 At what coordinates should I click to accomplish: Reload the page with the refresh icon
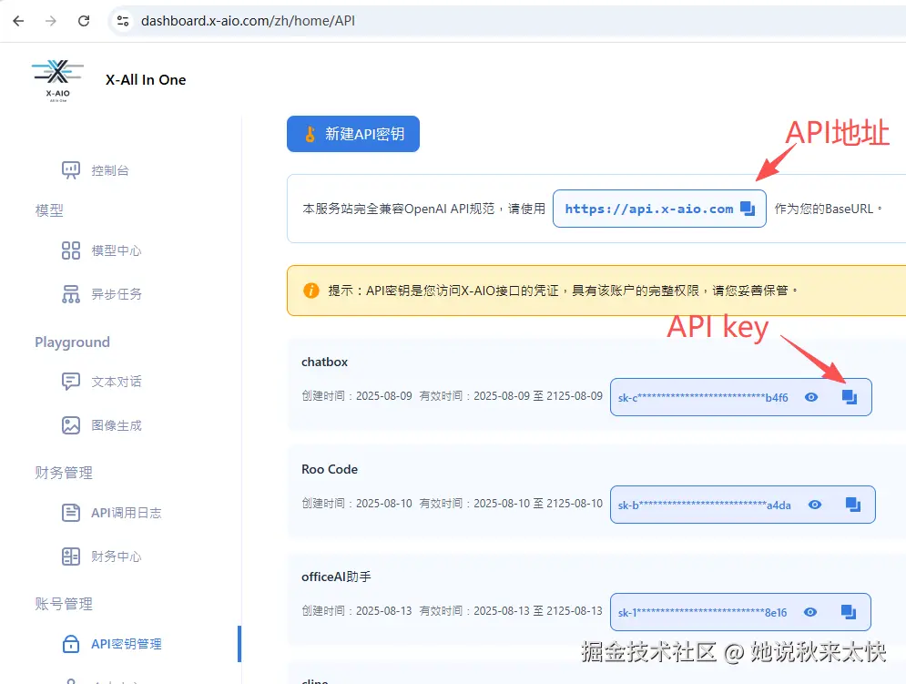[x=84, y=21]
